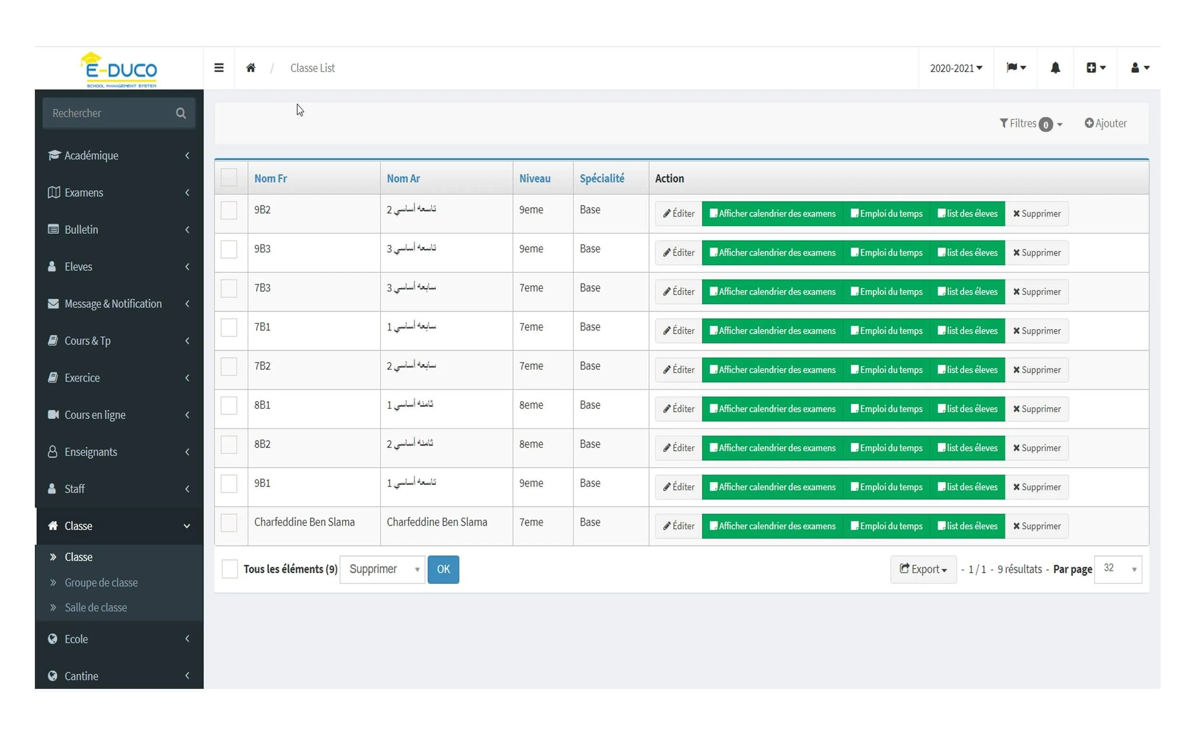Expand the Examens menu chevron
1194x729 pixels.
click(187, 193)
